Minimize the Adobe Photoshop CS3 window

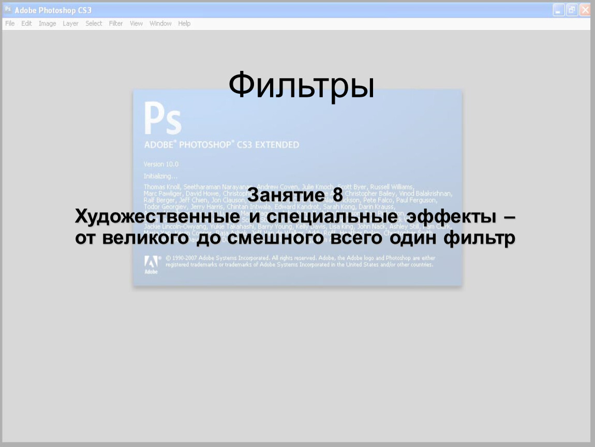[558, 10]
